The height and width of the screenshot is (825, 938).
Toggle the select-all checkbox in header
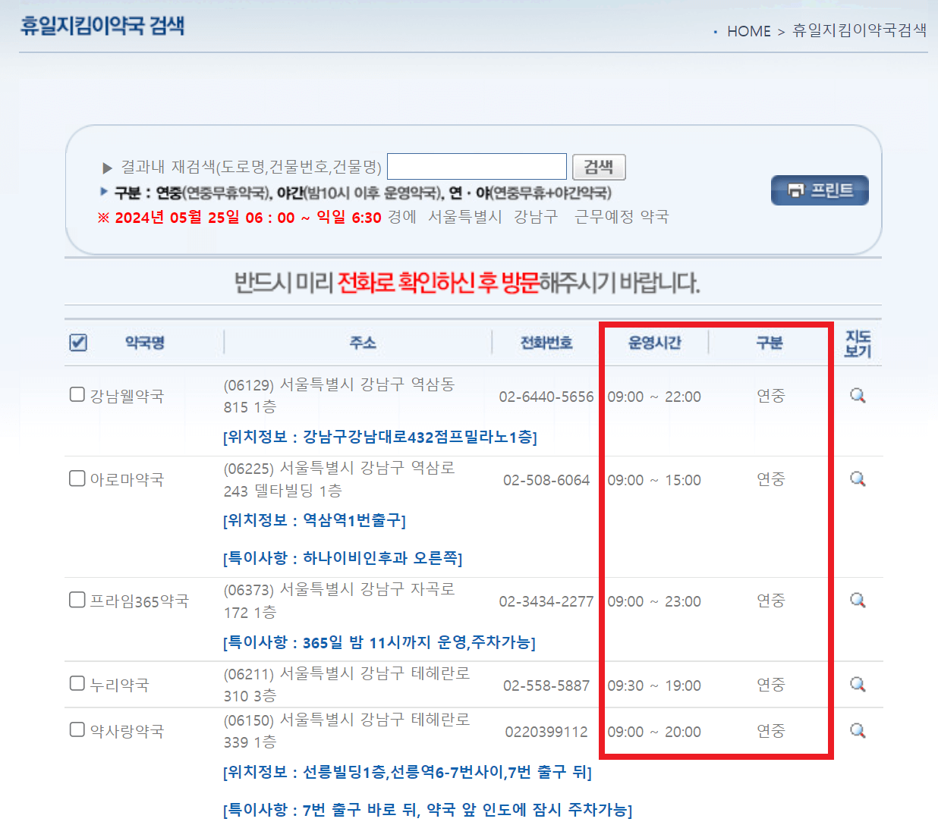tap(77, 343)
